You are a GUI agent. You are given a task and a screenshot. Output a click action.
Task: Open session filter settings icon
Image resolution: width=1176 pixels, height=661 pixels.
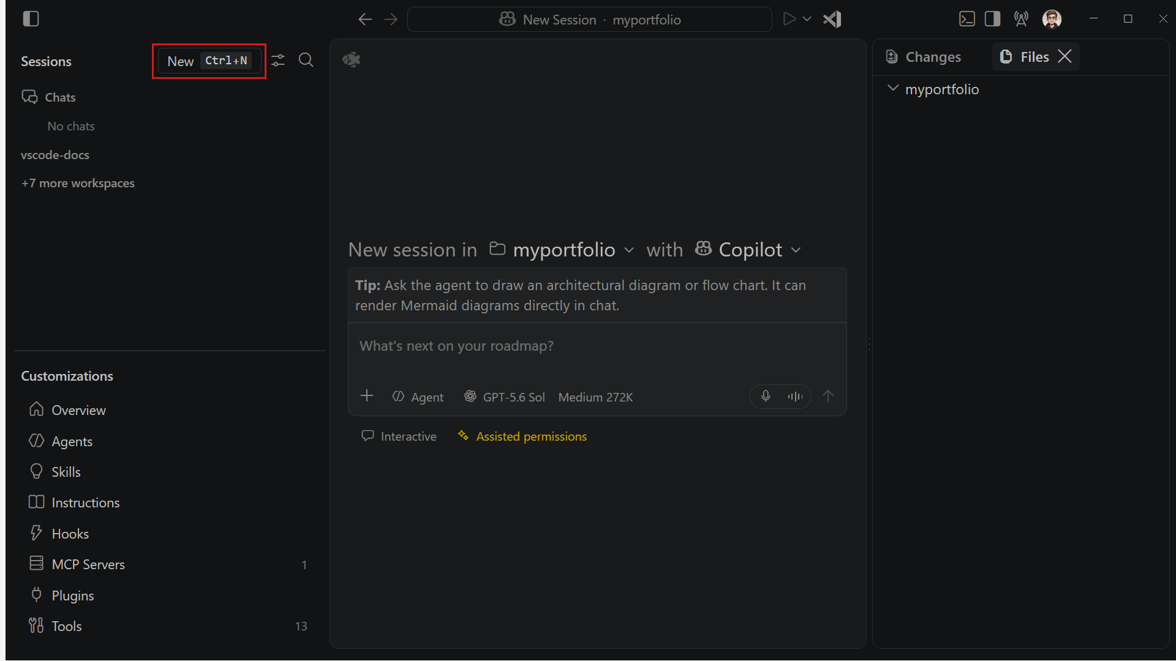tap(278, 61)
